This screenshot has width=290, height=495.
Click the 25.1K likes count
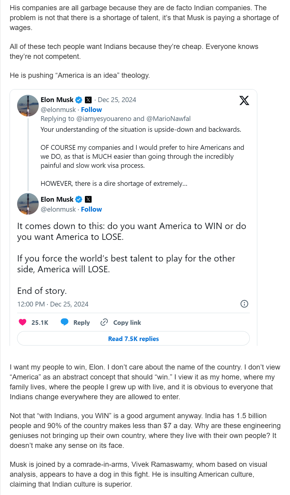coord(40,323)
